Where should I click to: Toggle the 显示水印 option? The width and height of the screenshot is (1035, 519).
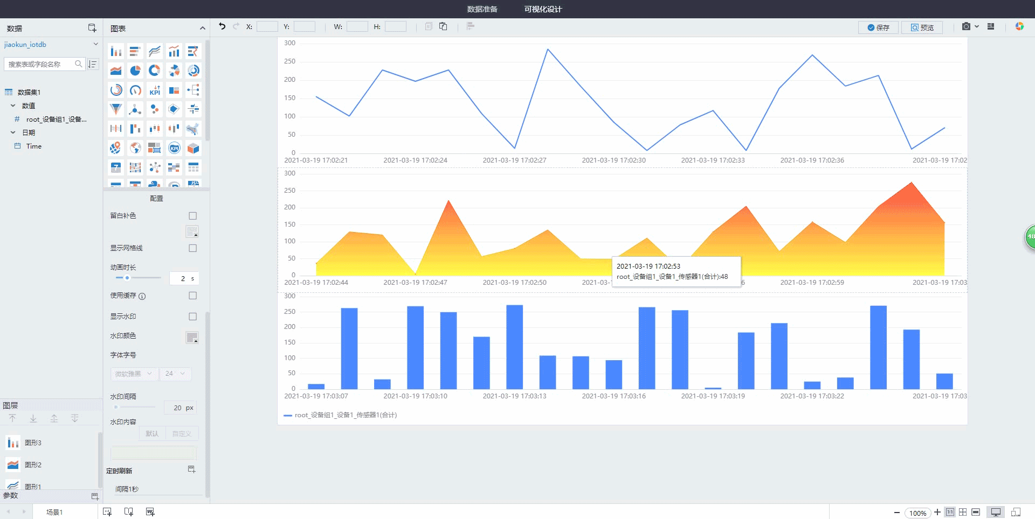[192, 317]
